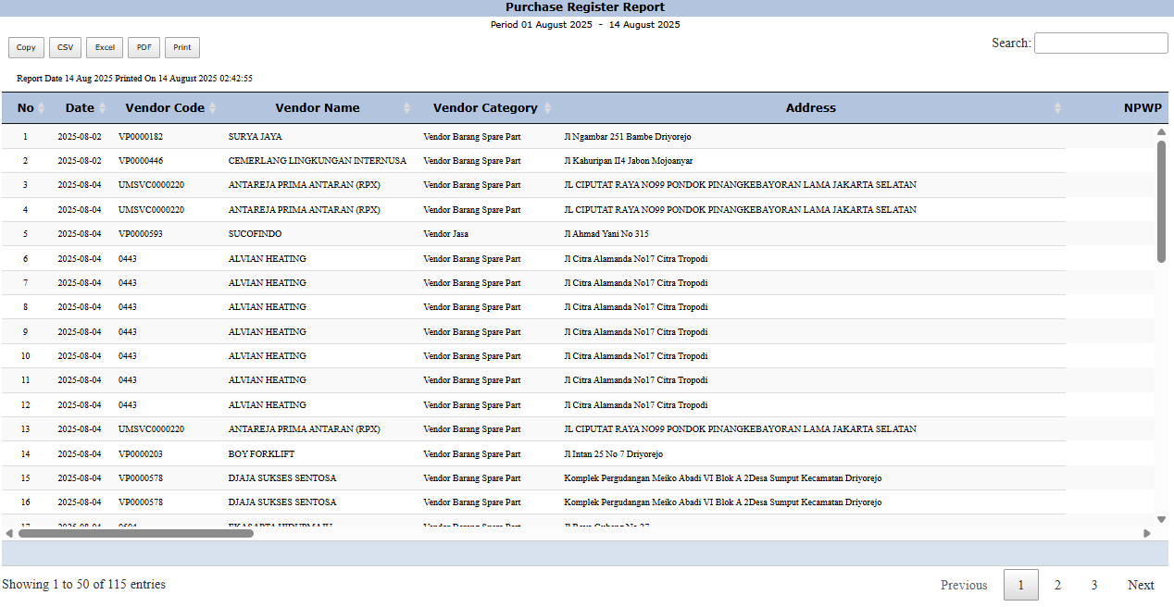
Task: Click the horizontal scrollbar left arrow
Action: (x=9, y=533)
